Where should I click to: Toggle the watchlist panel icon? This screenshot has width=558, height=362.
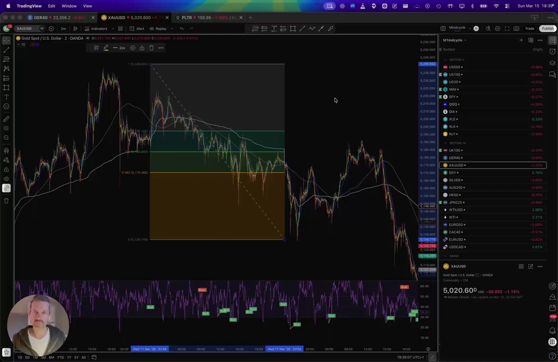point(552,40)
